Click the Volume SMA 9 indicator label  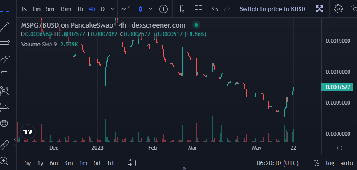[39, 44]
